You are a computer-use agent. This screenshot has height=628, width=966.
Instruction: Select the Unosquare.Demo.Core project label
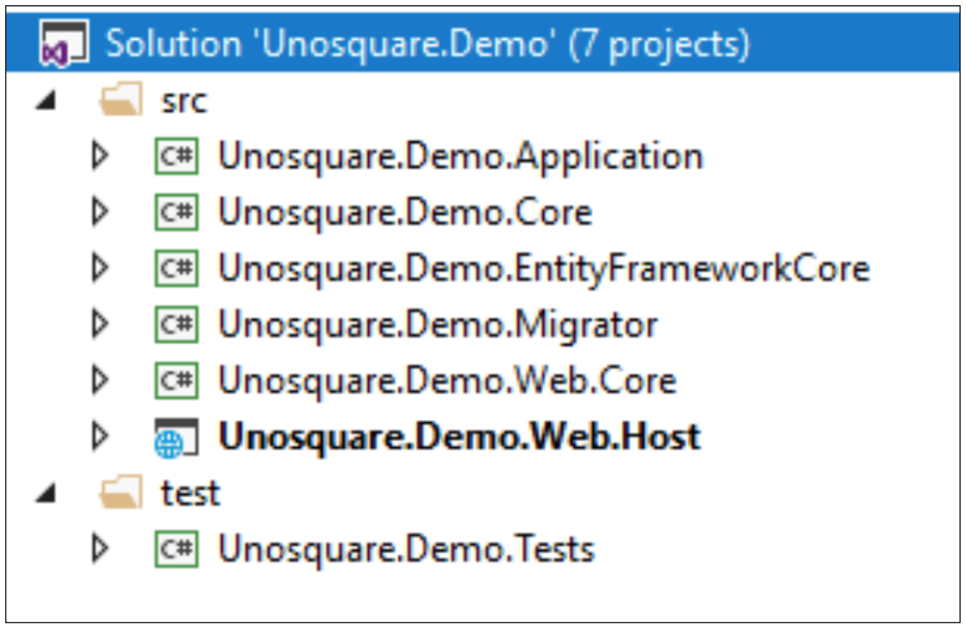(x=405, y=212)
